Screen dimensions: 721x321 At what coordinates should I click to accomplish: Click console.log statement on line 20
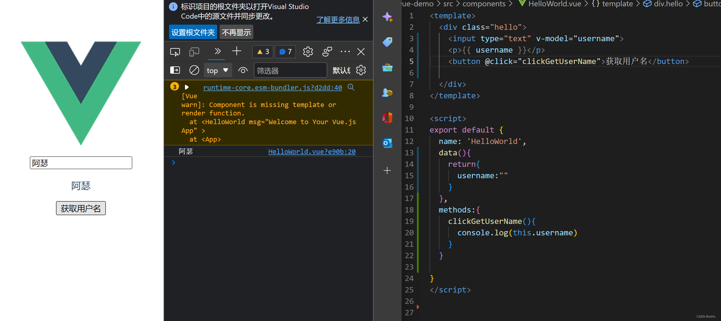click(517, 233)
